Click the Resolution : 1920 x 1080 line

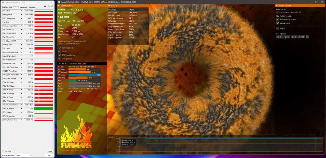point(71,34)
